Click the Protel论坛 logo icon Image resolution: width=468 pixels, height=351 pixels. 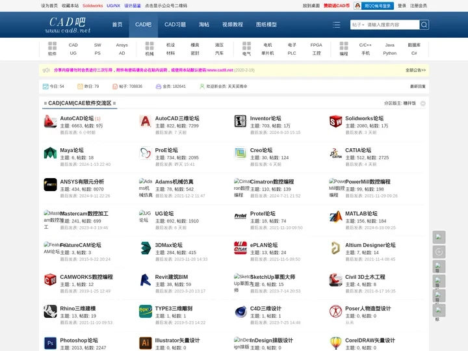click(x=240, y=216)
